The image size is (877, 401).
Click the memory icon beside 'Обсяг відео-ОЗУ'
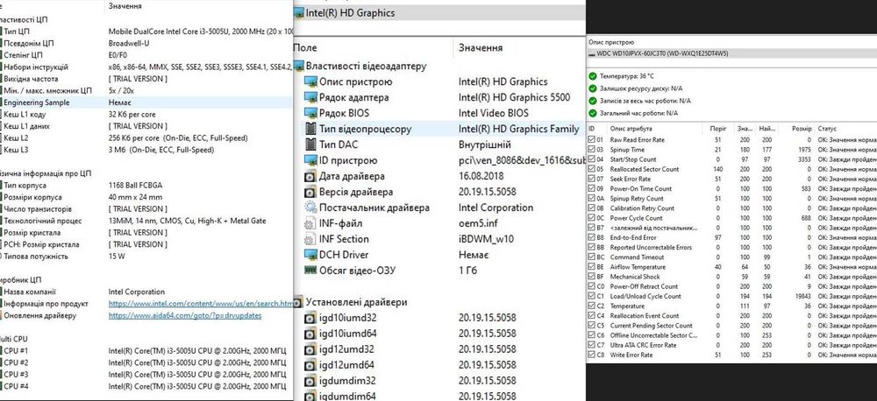click(x=310, y=271)
